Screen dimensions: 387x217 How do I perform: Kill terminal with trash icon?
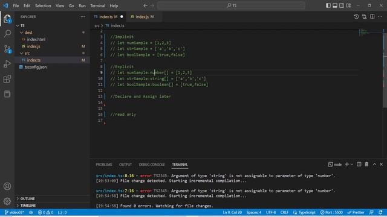[x=366, y=164]
